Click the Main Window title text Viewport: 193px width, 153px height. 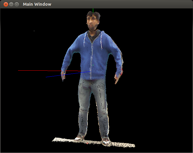point(37,4)
